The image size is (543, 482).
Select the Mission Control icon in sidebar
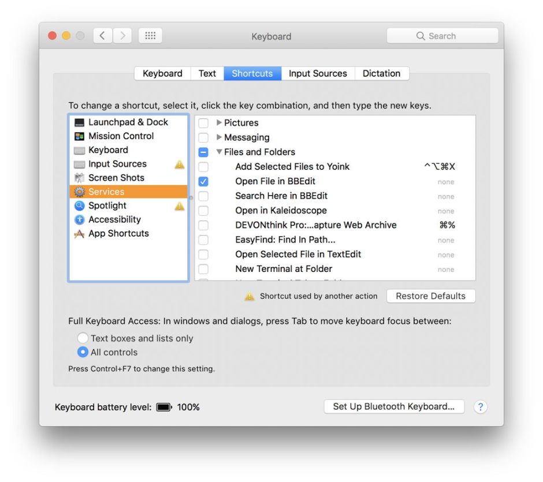79,136
